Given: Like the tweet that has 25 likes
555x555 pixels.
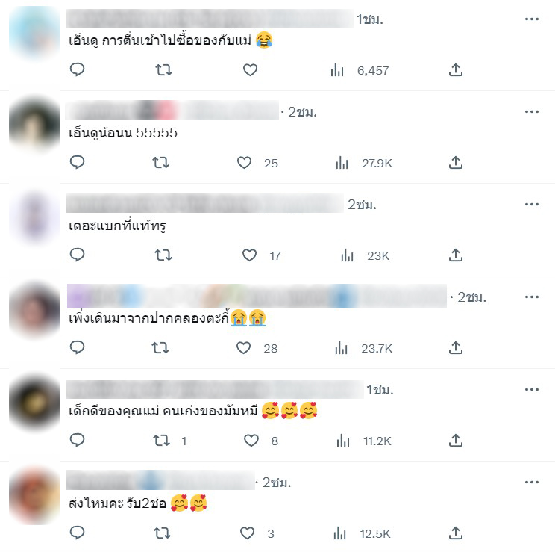Looking at the screenshot, I should click(x=244, y=163).
